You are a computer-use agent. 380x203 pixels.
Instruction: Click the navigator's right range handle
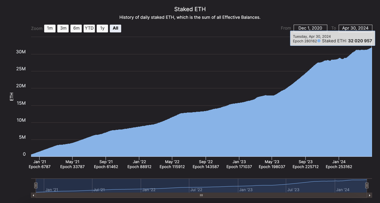pos(367,185)
